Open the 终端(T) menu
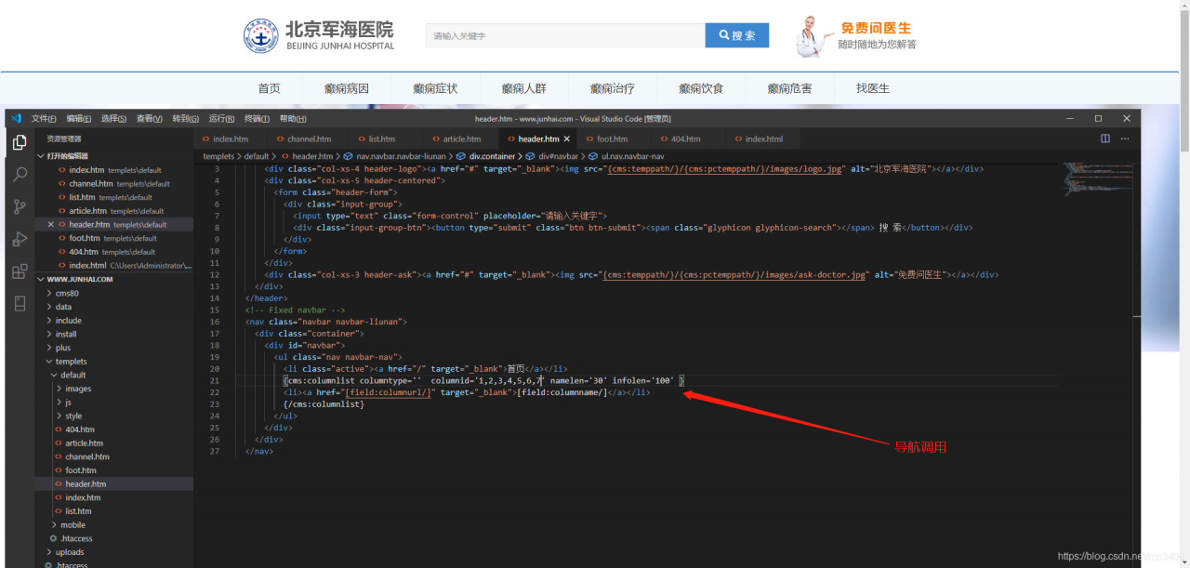The height and width of the screenshot is (568, 1190). click(257, 118)
